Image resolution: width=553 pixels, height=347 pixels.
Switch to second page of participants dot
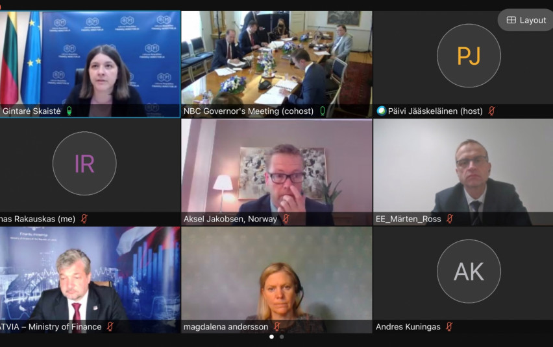tap(282, 337)
